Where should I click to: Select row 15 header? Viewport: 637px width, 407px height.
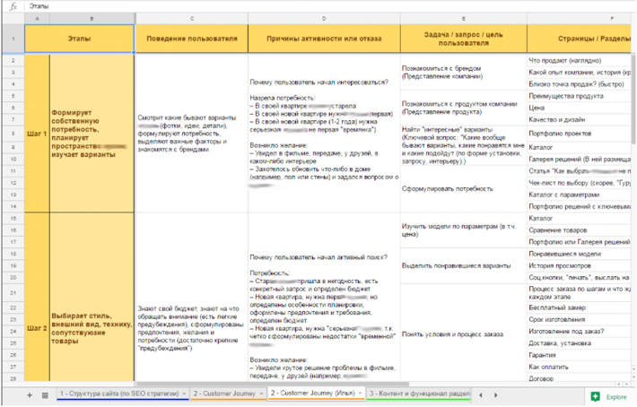(13, 219)
